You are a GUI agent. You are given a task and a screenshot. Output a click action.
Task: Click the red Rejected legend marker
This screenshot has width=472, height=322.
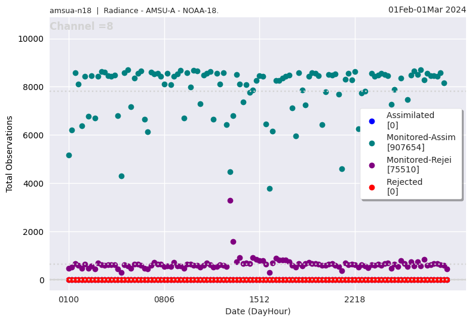(372, 187)
